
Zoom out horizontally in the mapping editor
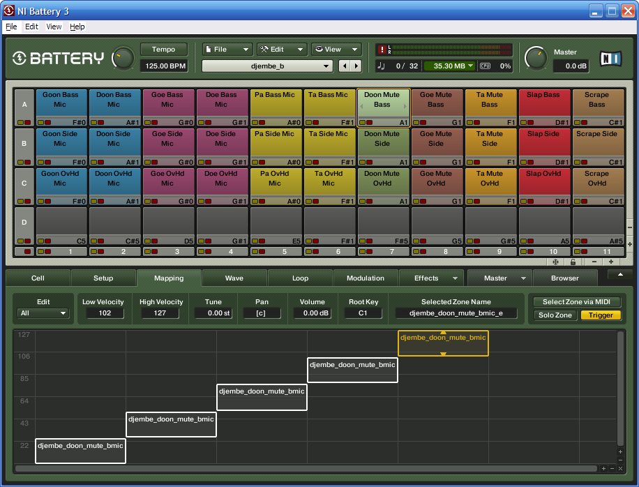tap(612, 469)
